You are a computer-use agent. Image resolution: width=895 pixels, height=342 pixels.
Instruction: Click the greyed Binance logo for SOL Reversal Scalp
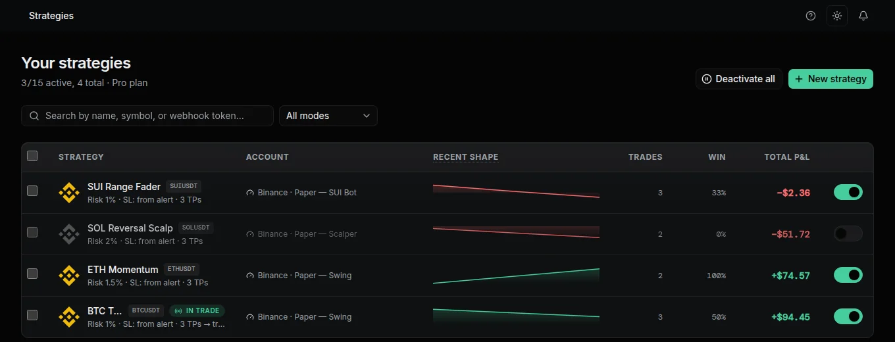tap(69, 234)
